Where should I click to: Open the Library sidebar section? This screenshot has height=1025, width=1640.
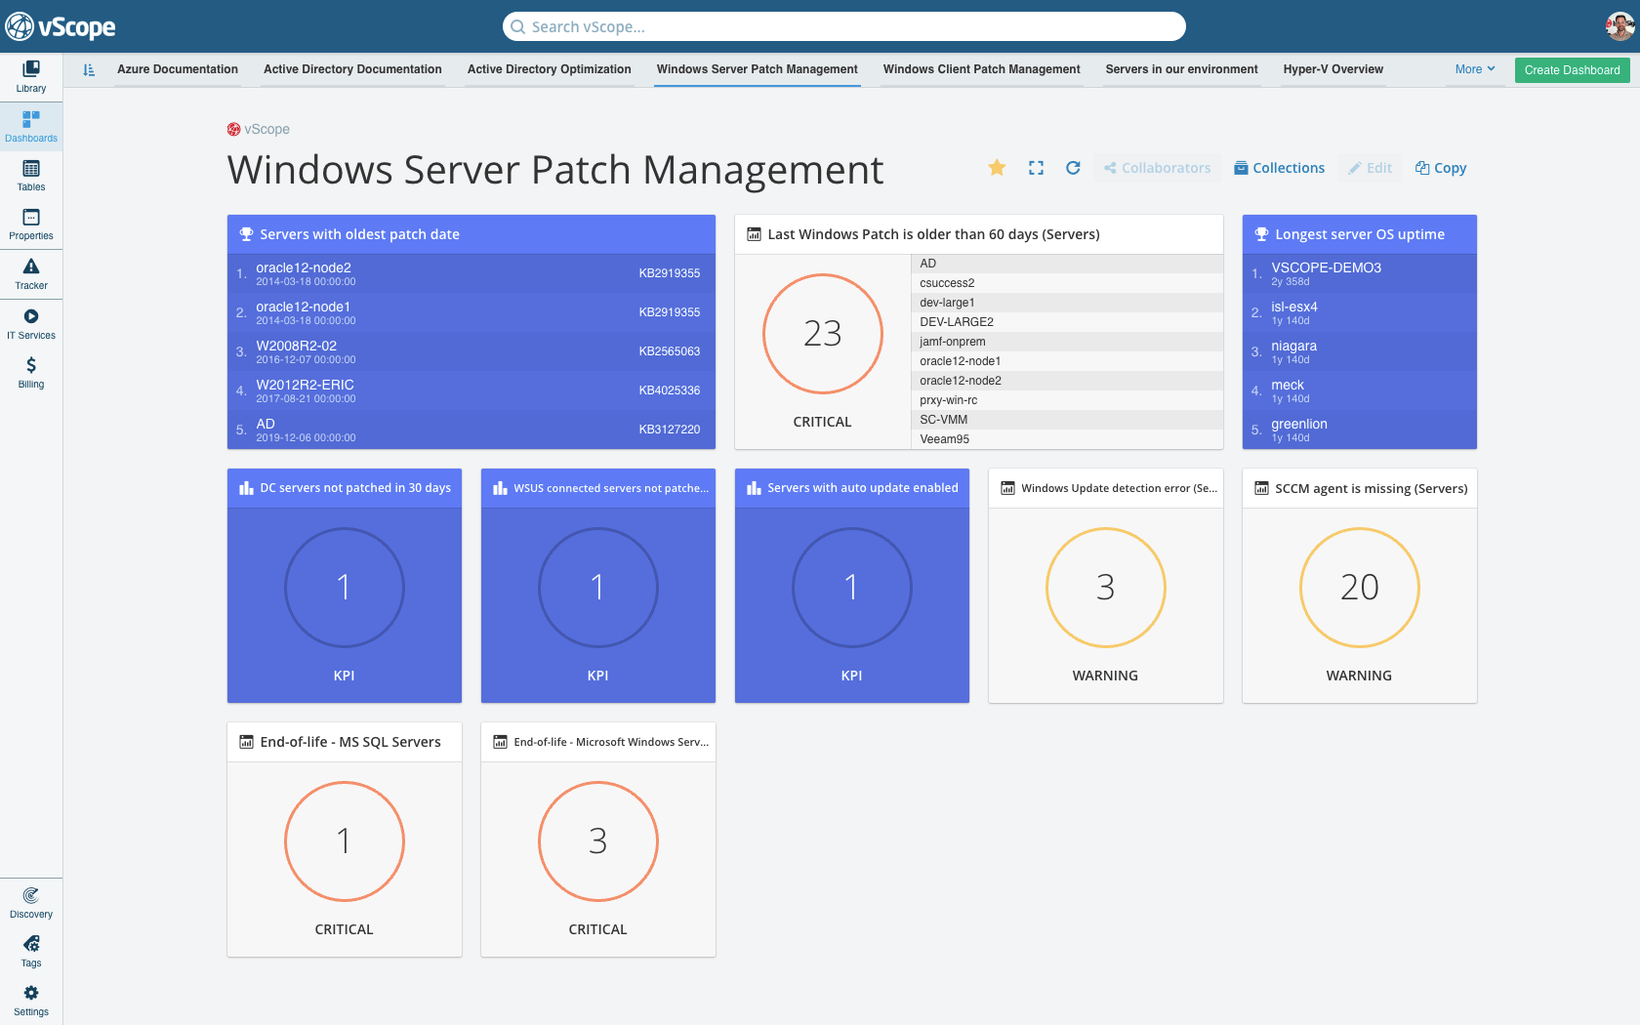tap(31, 76)
